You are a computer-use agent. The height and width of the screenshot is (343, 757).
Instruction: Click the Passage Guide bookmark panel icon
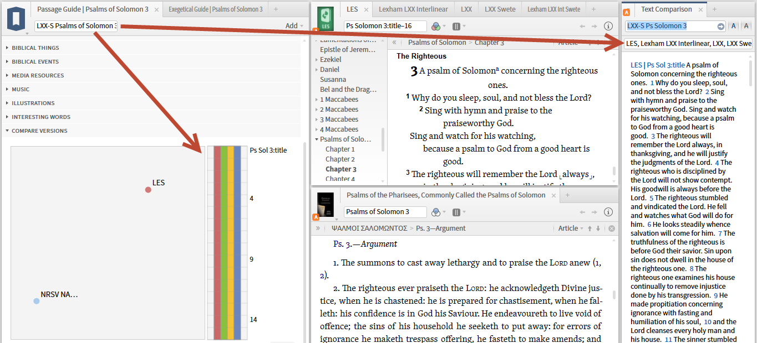[x=16, y=18]
